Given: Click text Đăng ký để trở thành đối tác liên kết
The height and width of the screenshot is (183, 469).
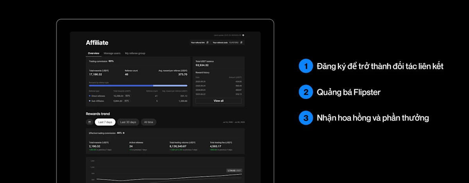Looking at the screenshot, I should click(380, 66).
